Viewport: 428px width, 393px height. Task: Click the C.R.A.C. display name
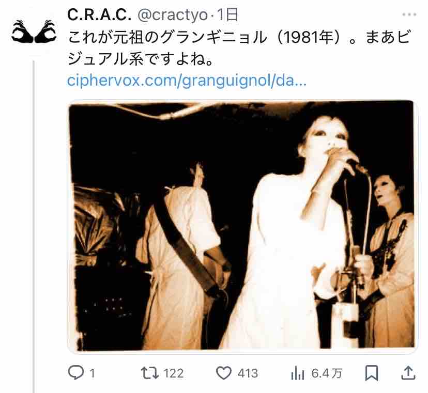click(x=99, y=15)
